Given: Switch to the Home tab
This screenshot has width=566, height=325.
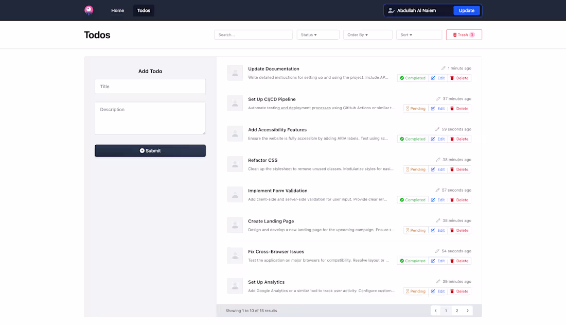Looking at the screenshot, I should (117, 10).
